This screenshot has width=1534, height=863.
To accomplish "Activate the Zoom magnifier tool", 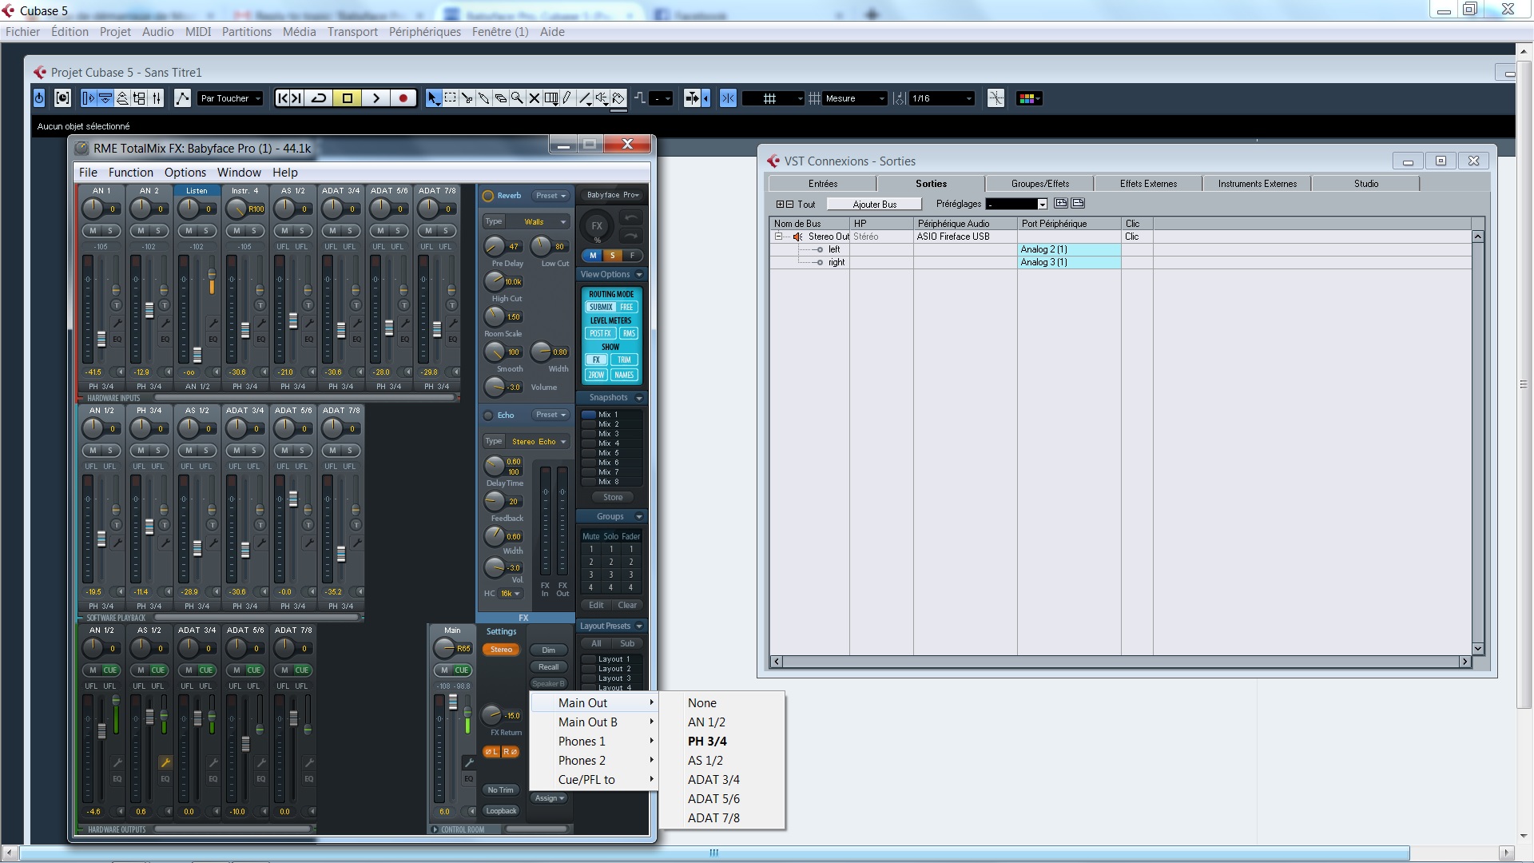I will 518,98.
